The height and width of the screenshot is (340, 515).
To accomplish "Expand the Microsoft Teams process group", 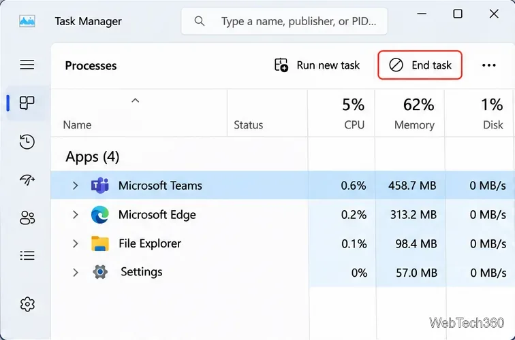I will 75,186.
